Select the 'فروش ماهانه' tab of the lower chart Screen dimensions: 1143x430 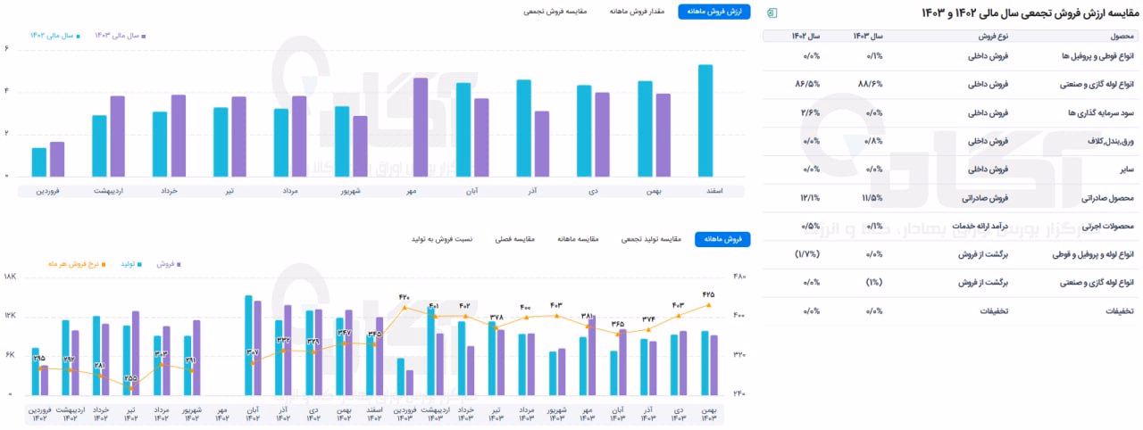[722, 239]
